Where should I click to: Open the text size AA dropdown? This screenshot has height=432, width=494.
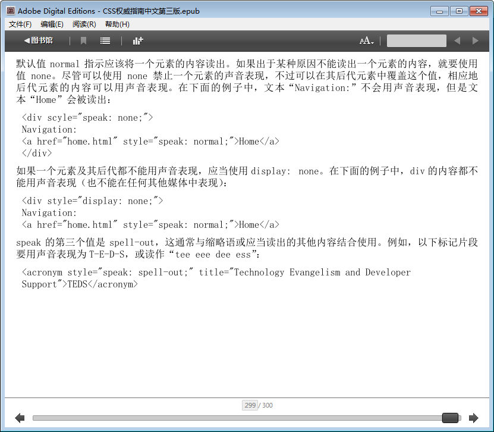pyautogui.click(x=366, y=41)
